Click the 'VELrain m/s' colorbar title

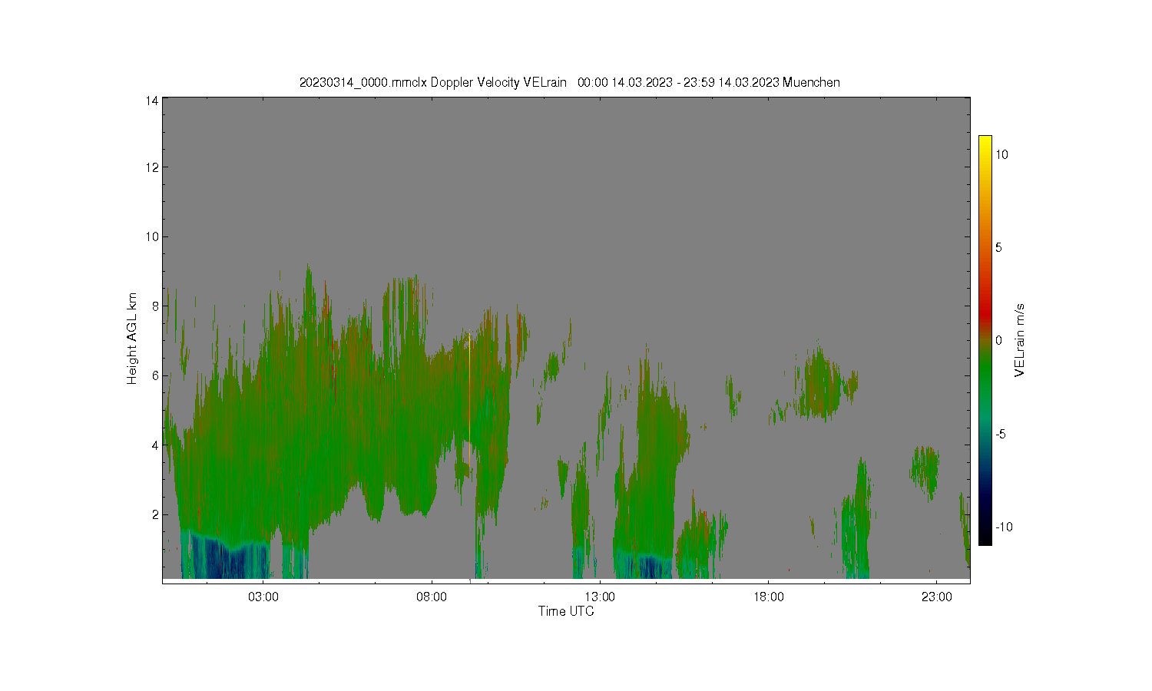coord(1020,340)
